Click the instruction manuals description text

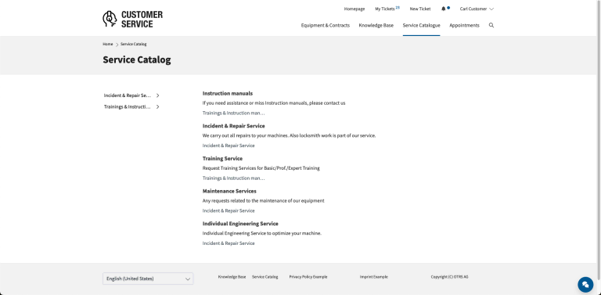[x=274, y=103]
